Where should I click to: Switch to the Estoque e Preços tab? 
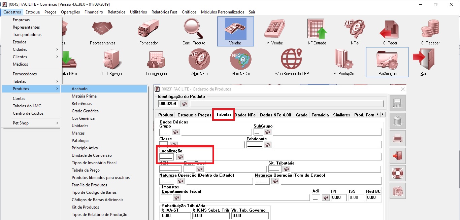194,115
